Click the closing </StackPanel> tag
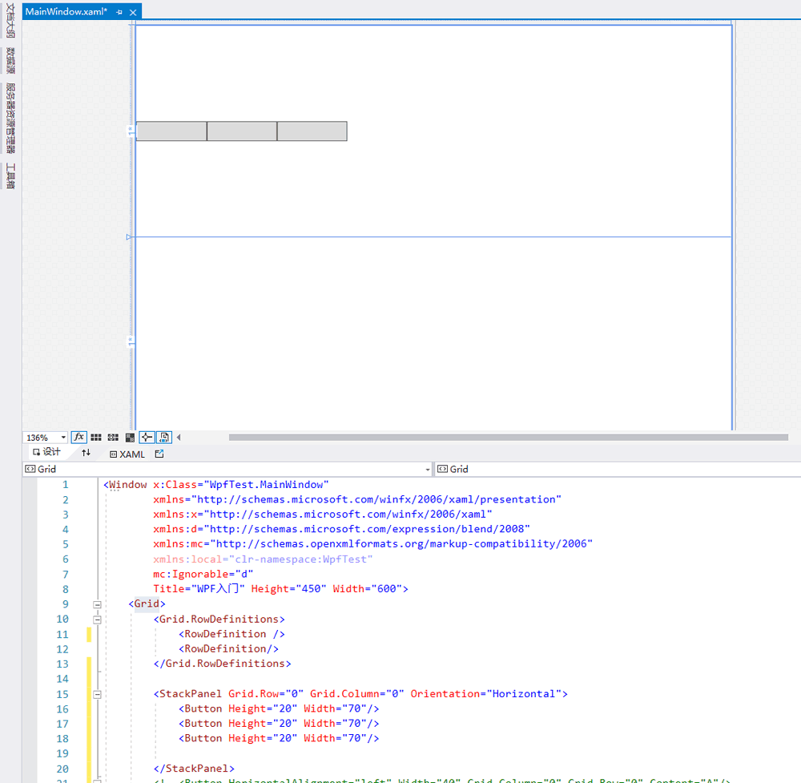Viewport: 801px width, 783px height. pos(194,769)
